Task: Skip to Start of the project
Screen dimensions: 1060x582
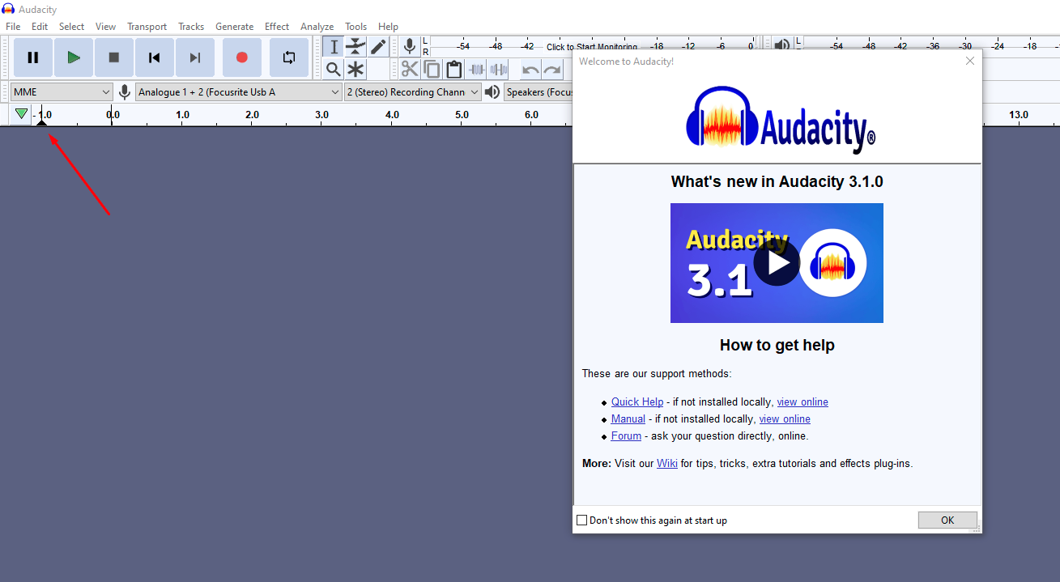Action: tap(155, 57)
